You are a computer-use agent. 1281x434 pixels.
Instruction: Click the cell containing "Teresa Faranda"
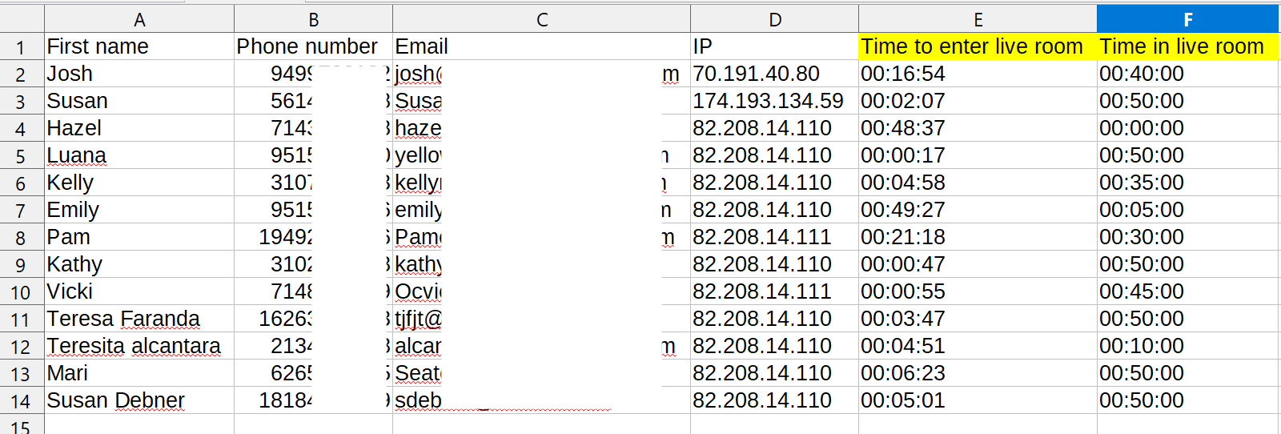click(x=123, y=319)
